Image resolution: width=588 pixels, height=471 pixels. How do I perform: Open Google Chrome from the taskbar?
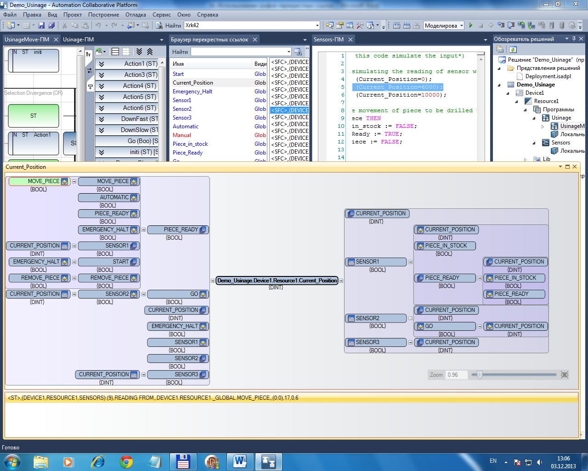click(126, 461)
